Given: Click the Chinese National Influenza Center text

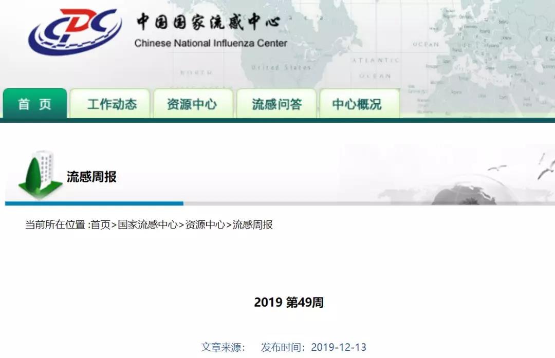Looking at the screenshot, I should point(211,43).
